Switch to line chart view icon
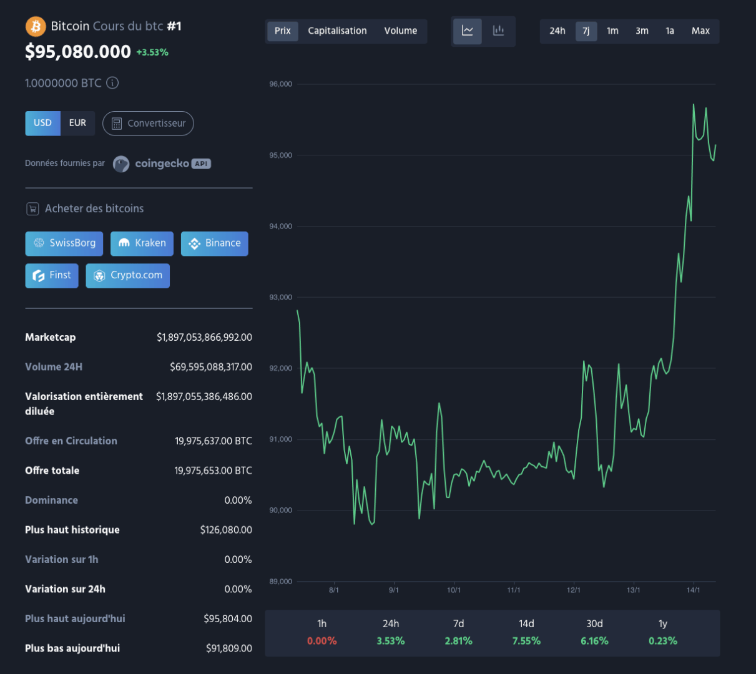Viewport: 756px width, 674px height. click(467, 31)
